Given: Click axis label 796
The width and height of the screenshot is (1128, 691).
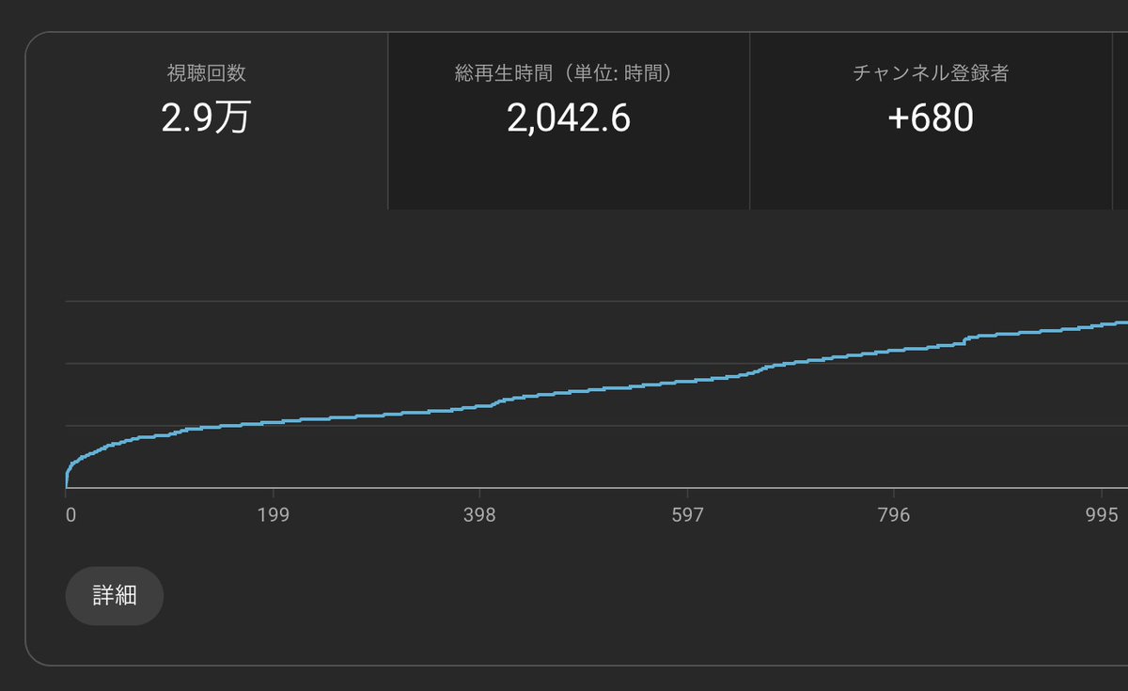Looking at the screenshot, I should click(893, 515).
